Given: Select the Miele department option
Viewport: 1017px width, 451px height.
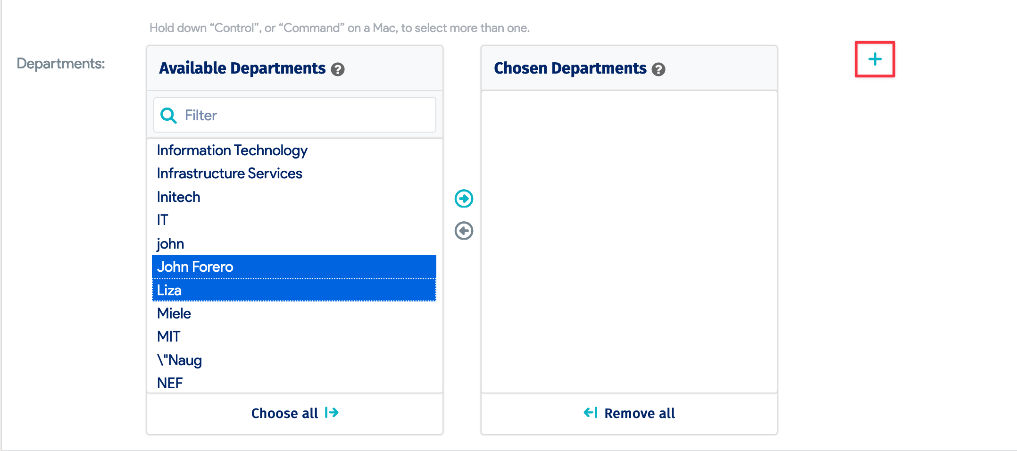Looking at the screenshot, I should coord(174,314).
